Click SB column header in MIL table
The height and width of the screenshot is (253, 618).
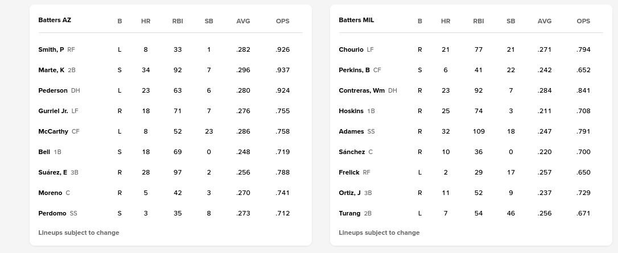click(510, 21)
